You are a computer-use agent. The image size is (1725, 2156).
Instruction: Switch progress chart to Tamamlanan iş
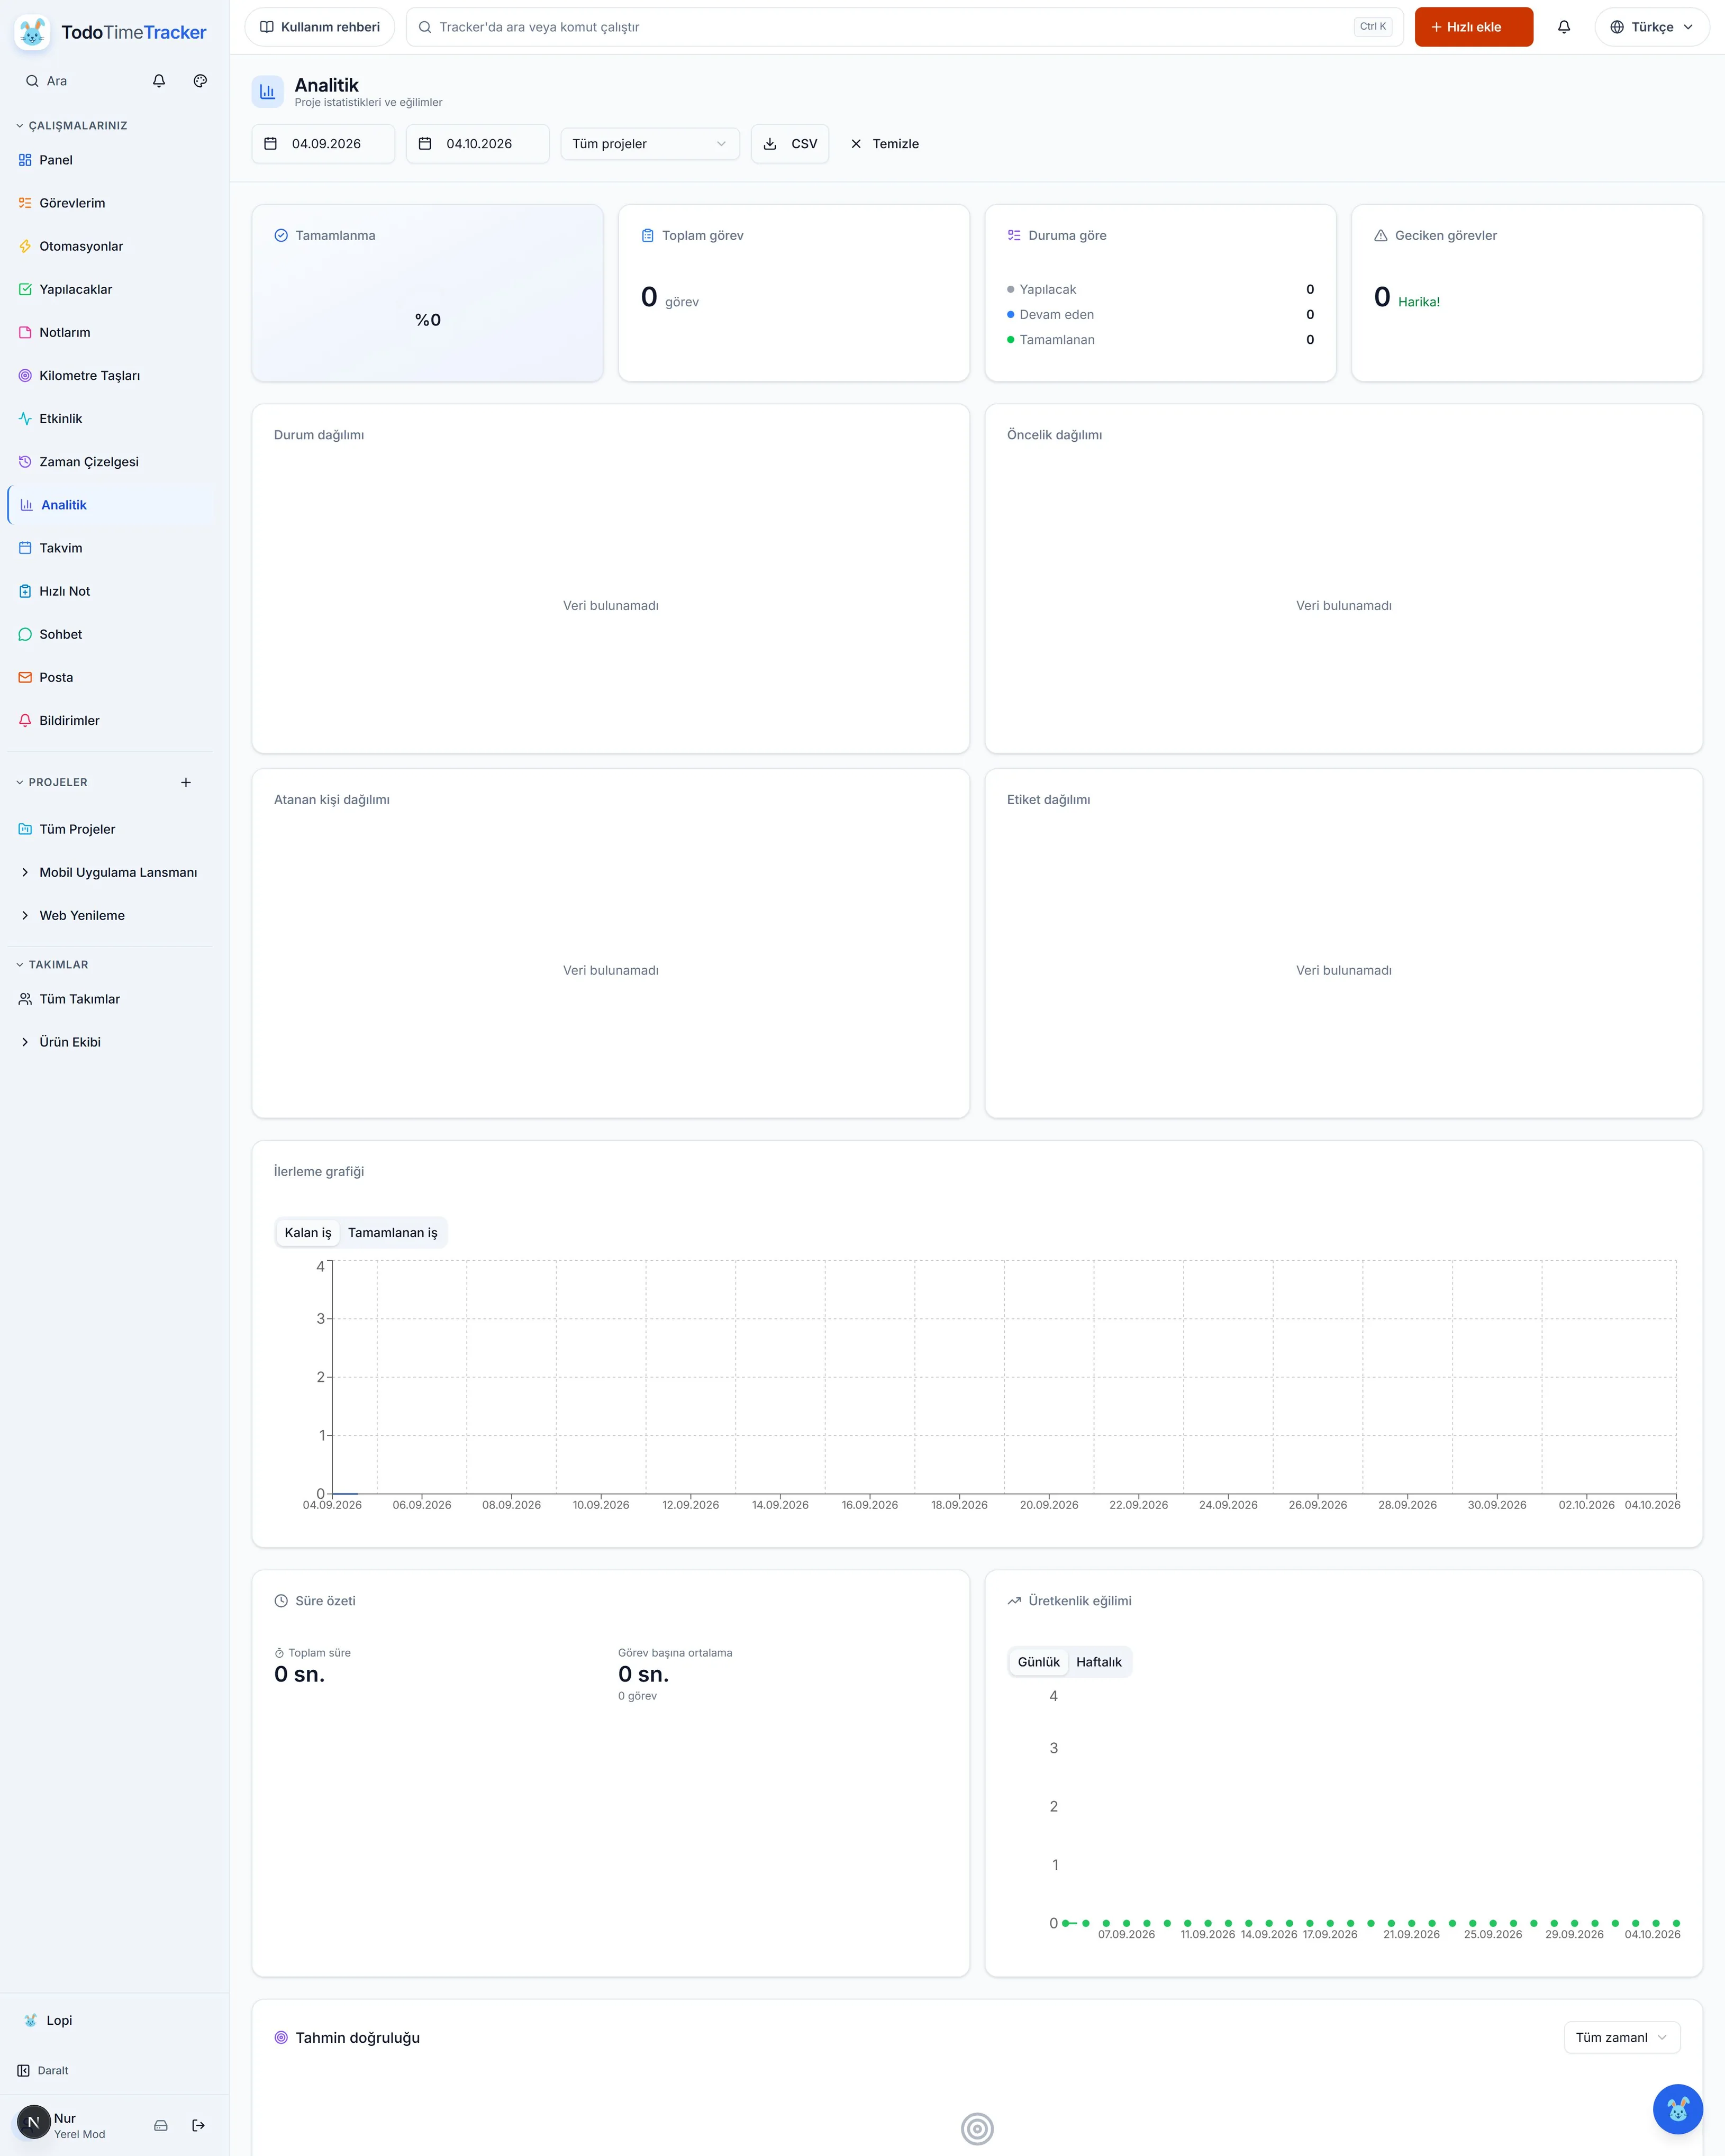point(393,1232)
